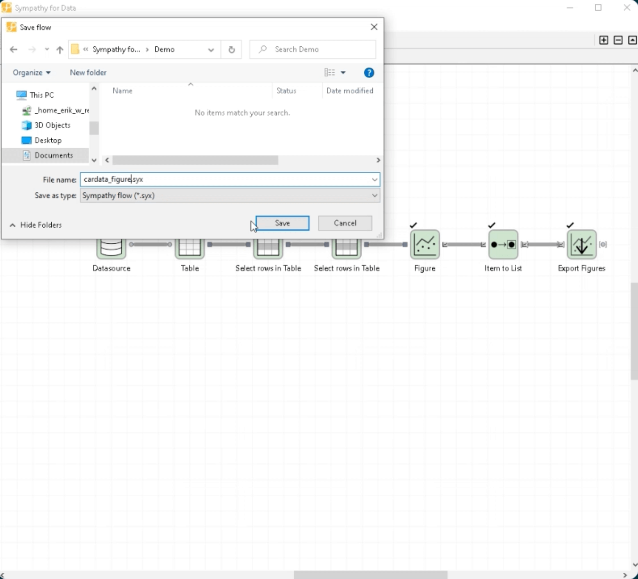Click the toolbar icon right of the minus
The image size is (638, 579).
click(x=633, y=40)
